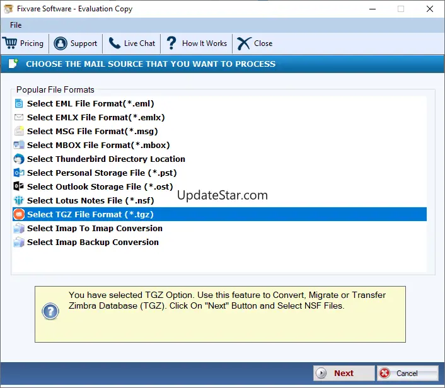Select MSG File Format(*.msg) option

93,131
